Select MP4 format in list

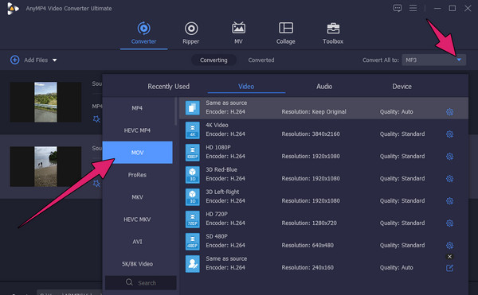(138, 108)
